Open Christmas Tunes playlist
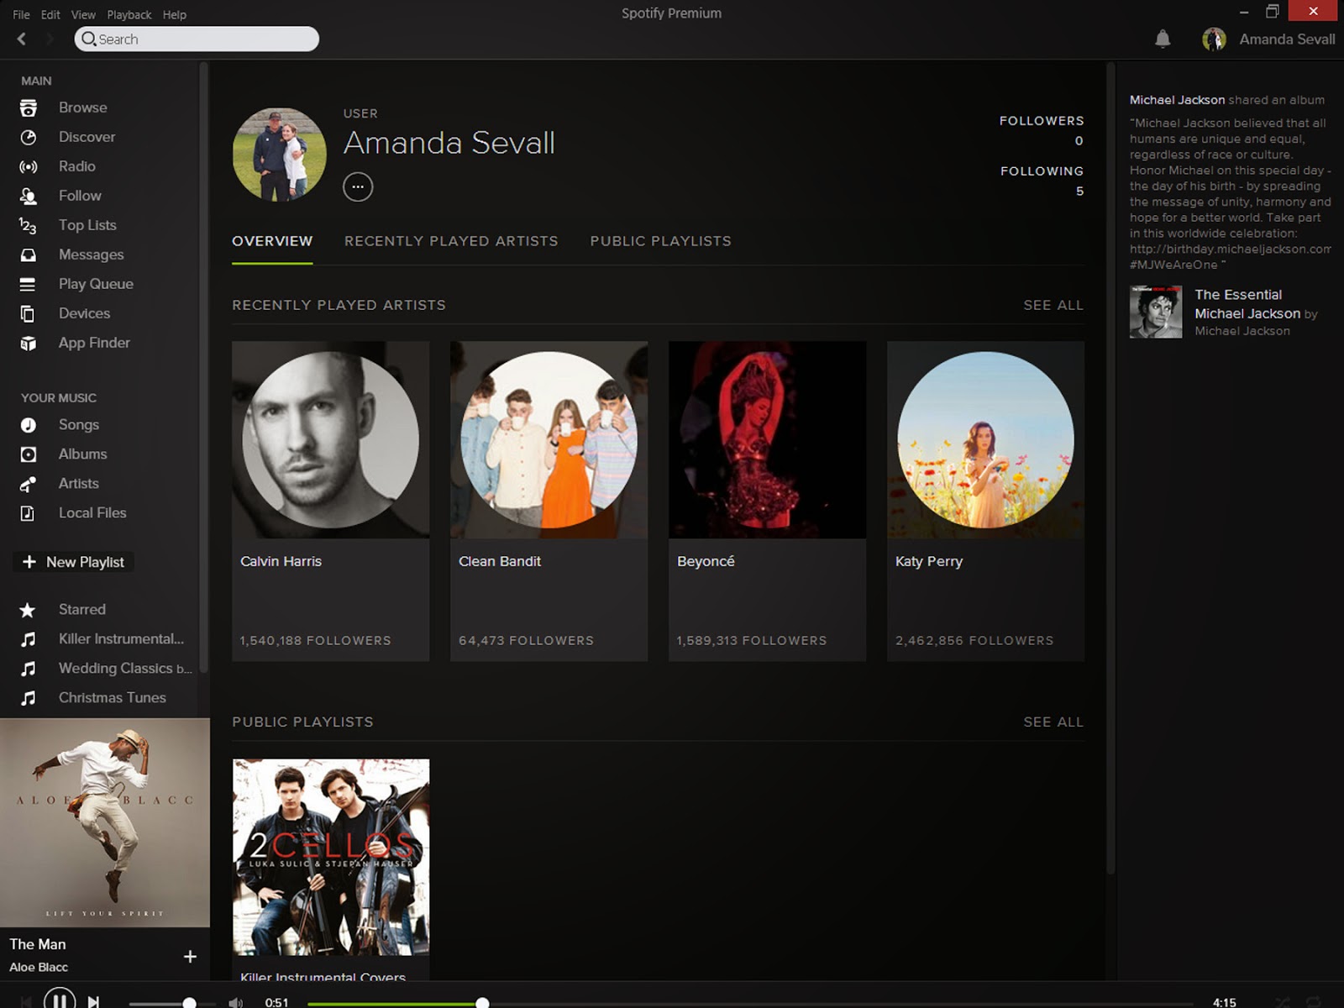 coord(112,698)
